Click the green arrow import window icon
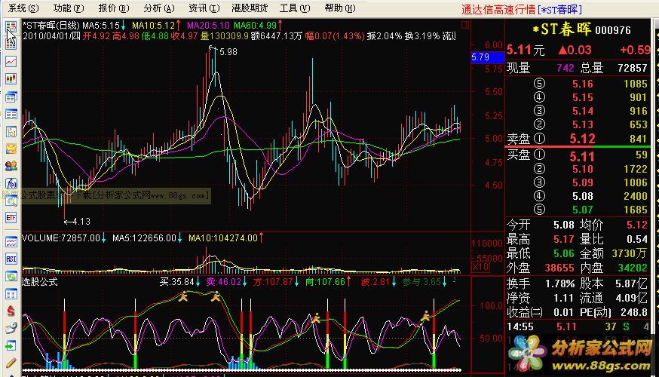The height and width of the screenshot is (377, 659). [x=11, y=346]
